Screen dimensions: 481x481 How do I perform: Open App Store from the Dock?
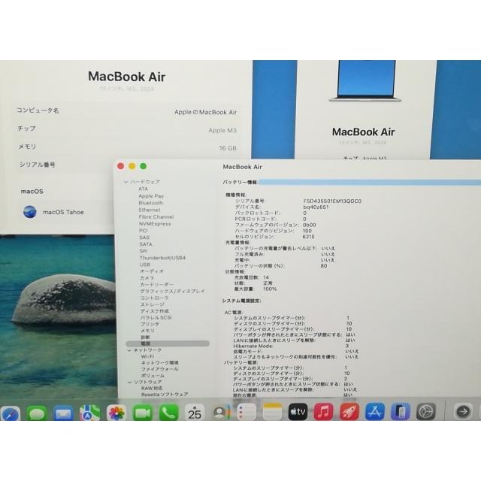tap(375, 412)
